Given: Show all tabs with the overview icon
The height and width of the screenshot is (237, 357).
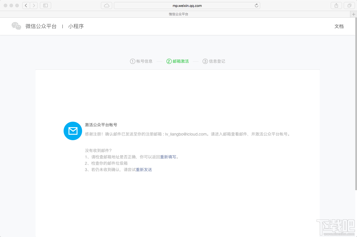Looking at the screenshot, I should click(x=349, y=5).
